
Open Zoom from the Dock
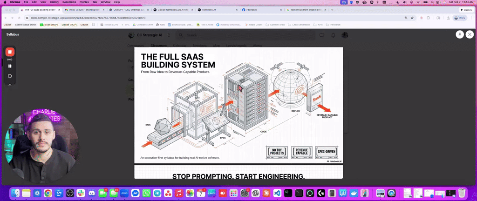tap(124, 193)
